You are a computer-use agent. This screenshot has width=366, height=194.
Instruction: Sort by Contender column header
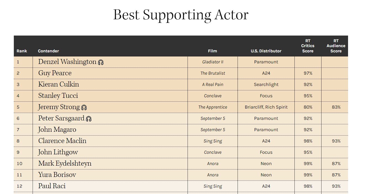click(x=48, y=51)
